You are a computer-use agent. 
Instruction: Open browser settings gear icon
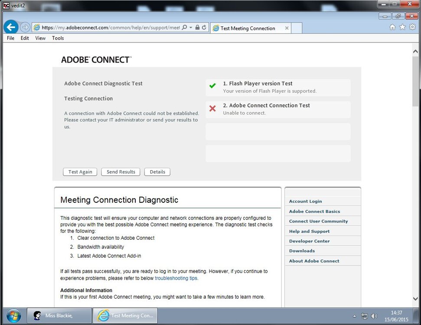[412, 27]
